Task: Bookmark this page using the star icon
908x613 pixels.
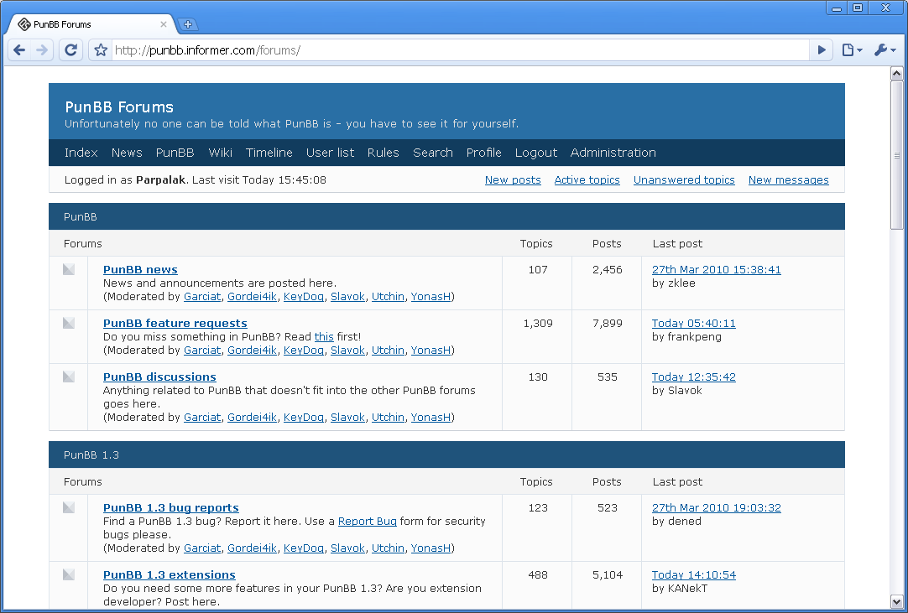Action: [101, 50]
